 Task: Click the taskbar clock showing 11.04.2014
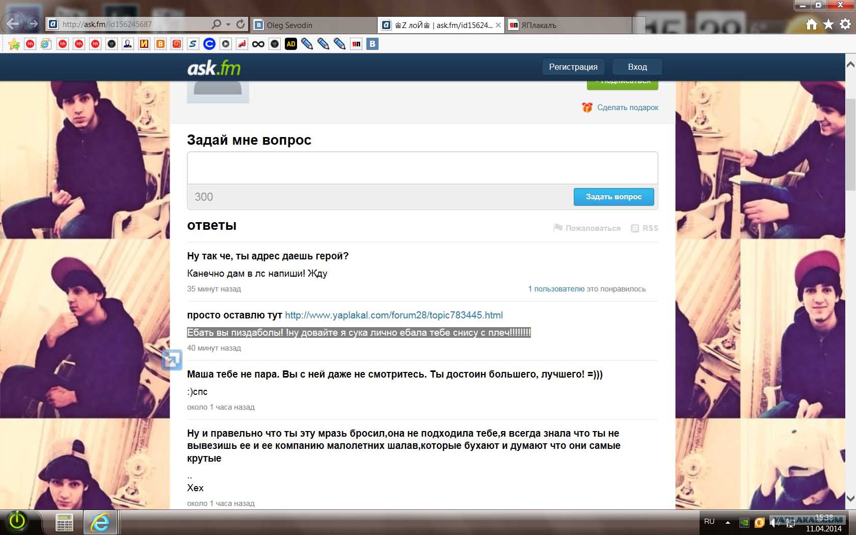pos(824,523)
